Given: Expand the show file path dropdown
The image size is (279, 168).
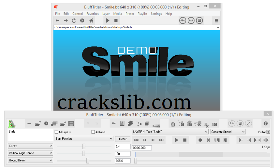Looking at the screenshot, I should (x=218, y=27).
